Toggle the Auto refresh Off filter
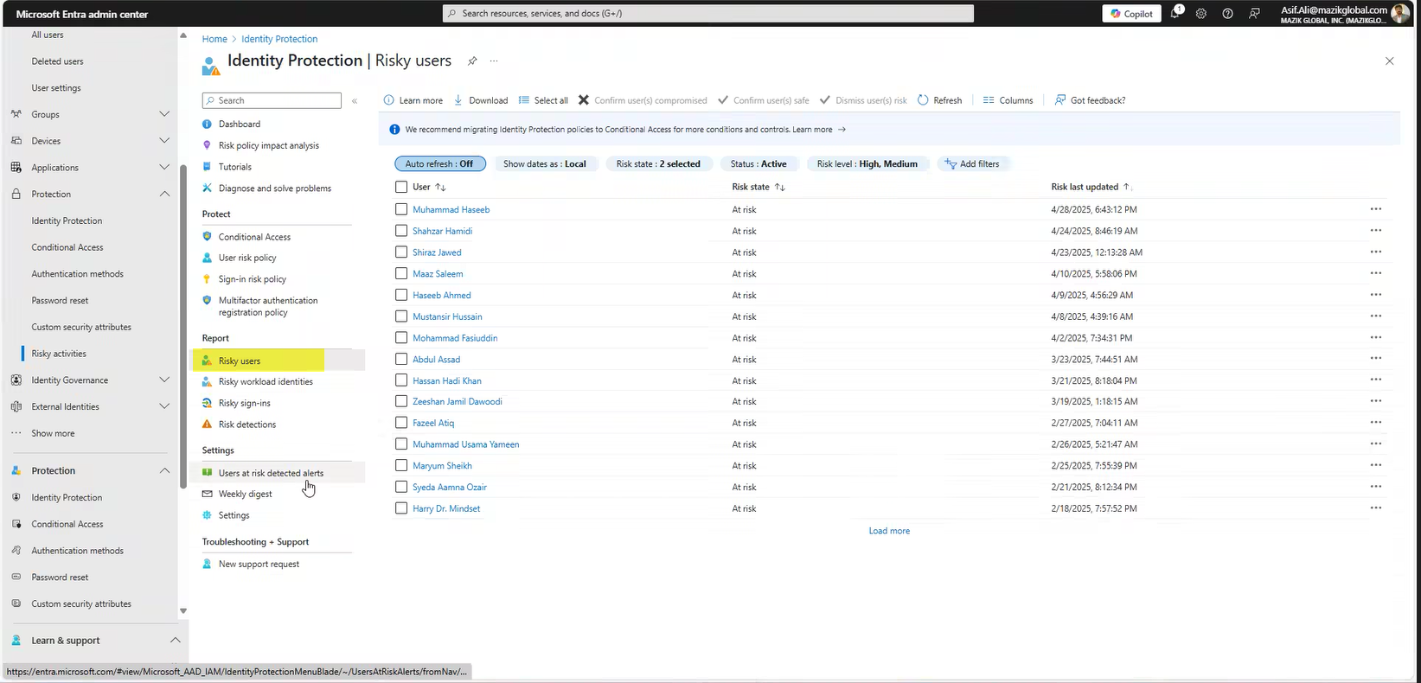The height and width of the screenshot is (683, 1421). pyautogui.click(x=439, y=164)
